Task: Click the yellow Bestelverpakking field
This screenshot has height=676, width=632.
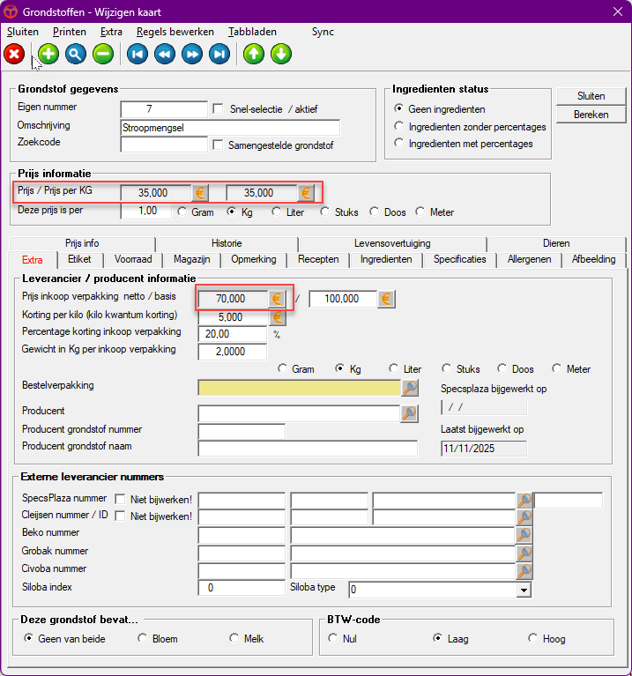Action: pyautogui.click(x=299, y=388)
